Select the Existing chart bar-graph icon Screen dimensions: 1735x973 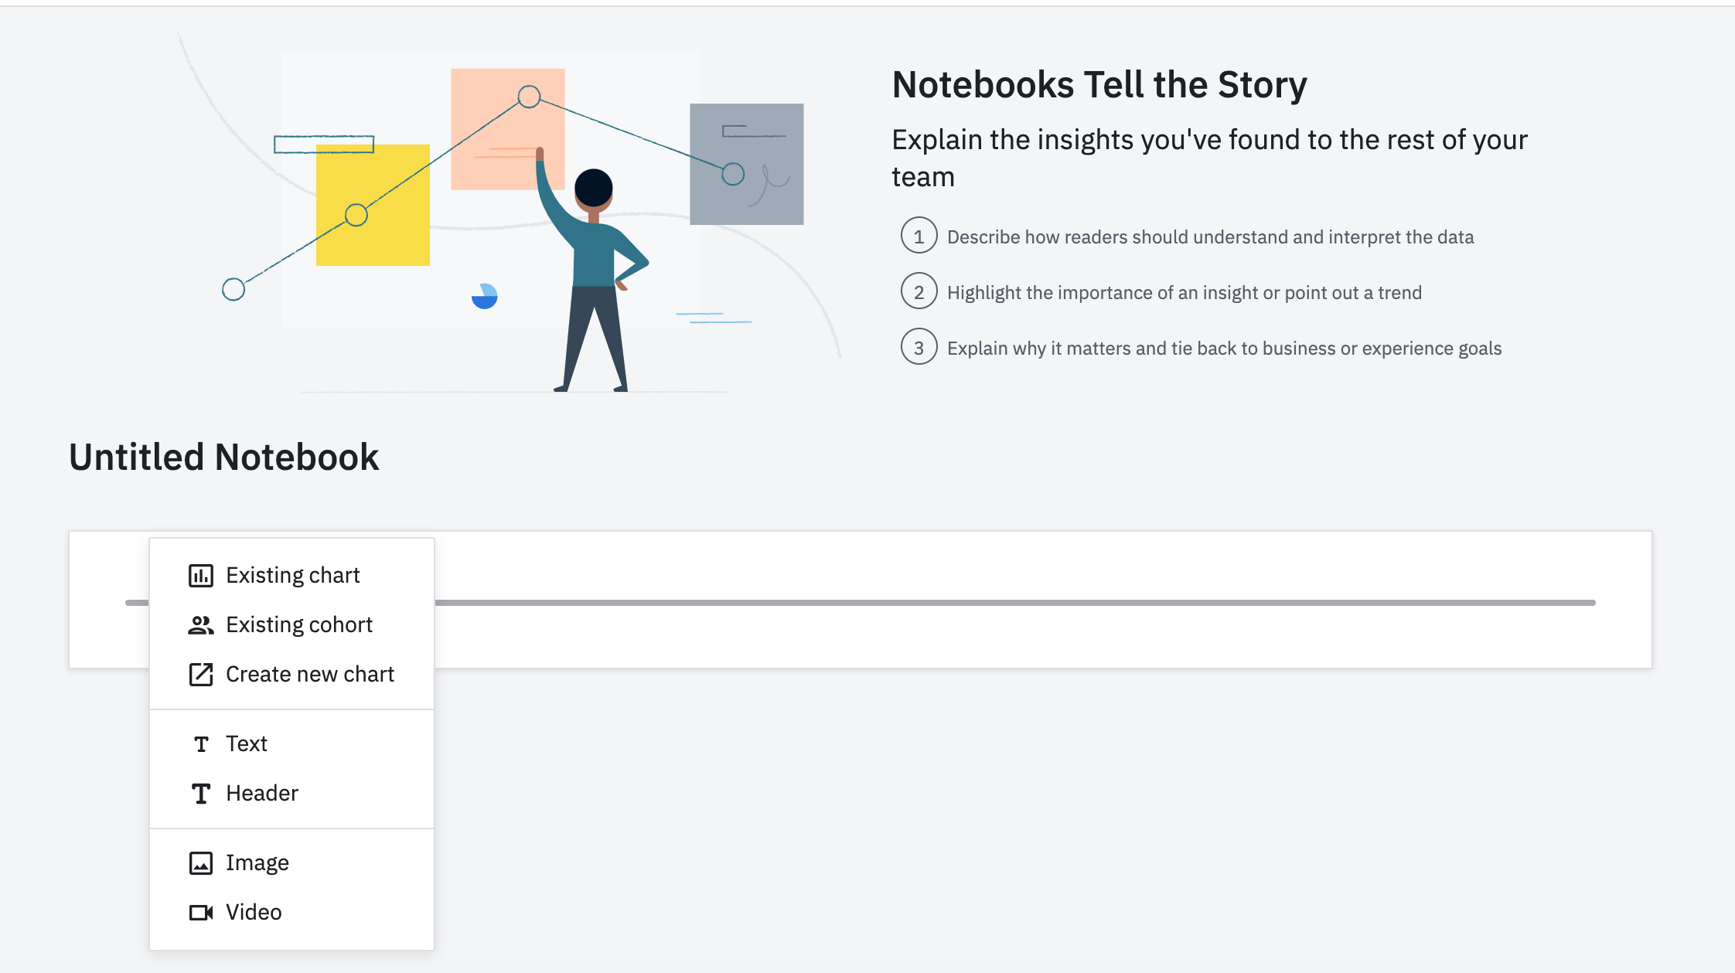pyautogui.click(x=202, y=575)
